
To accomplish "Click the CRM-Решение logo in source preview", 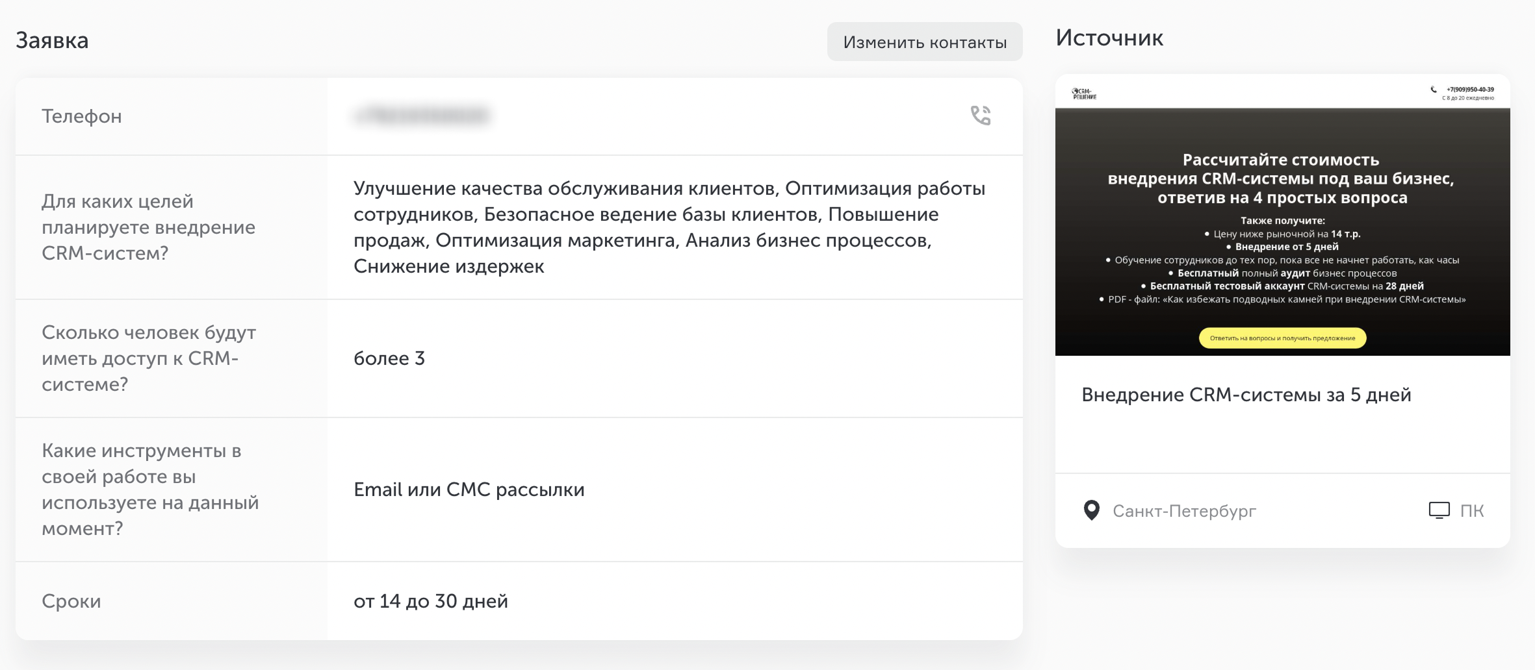I will coord(1084,94).
